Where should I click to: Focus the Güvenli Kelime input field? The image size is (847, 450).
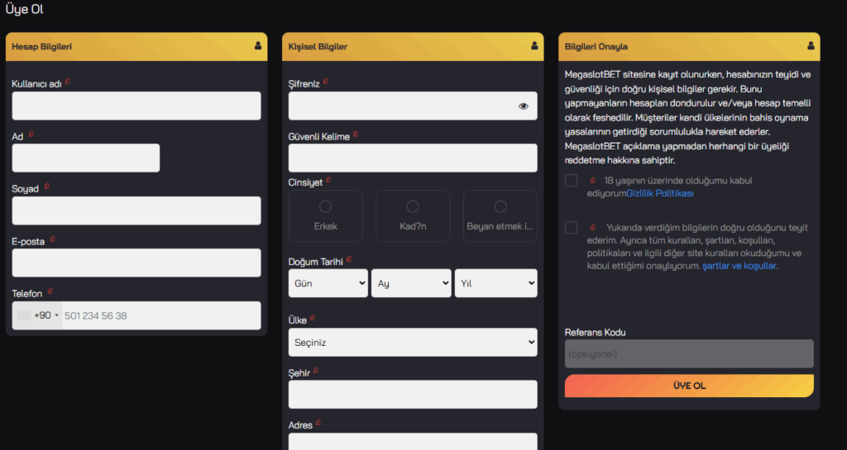tap(413, 158)
